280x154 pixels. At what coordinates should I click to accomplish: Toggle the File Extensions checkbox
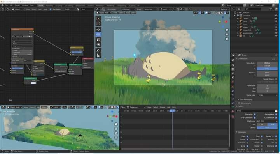click(255, 118)
